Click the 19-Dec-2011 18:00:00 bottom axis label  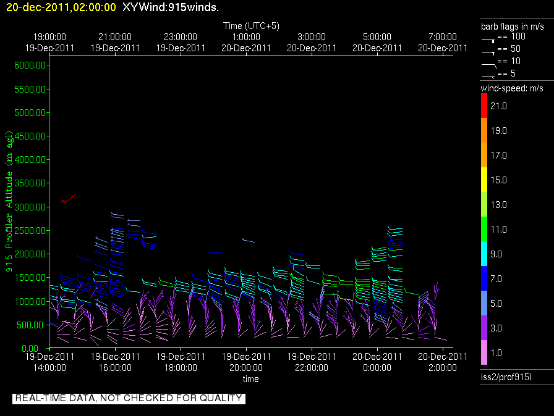tap(181, 362)
